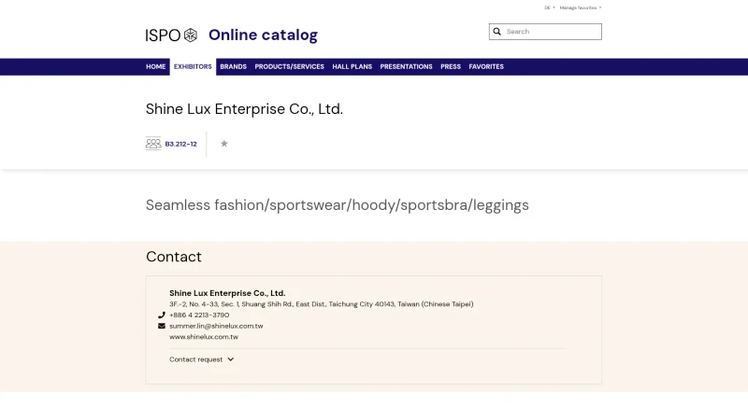Open the PRESENTATIONS menu item
748x420 pixels.
point(406,66)
